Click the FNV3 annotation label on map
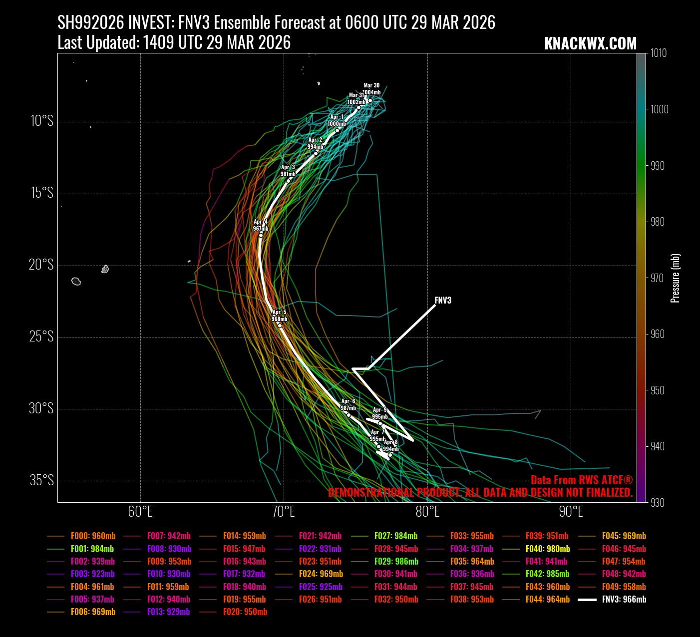Screen dimensions: 700x637 pyautogui.click(x=442, y=301)
